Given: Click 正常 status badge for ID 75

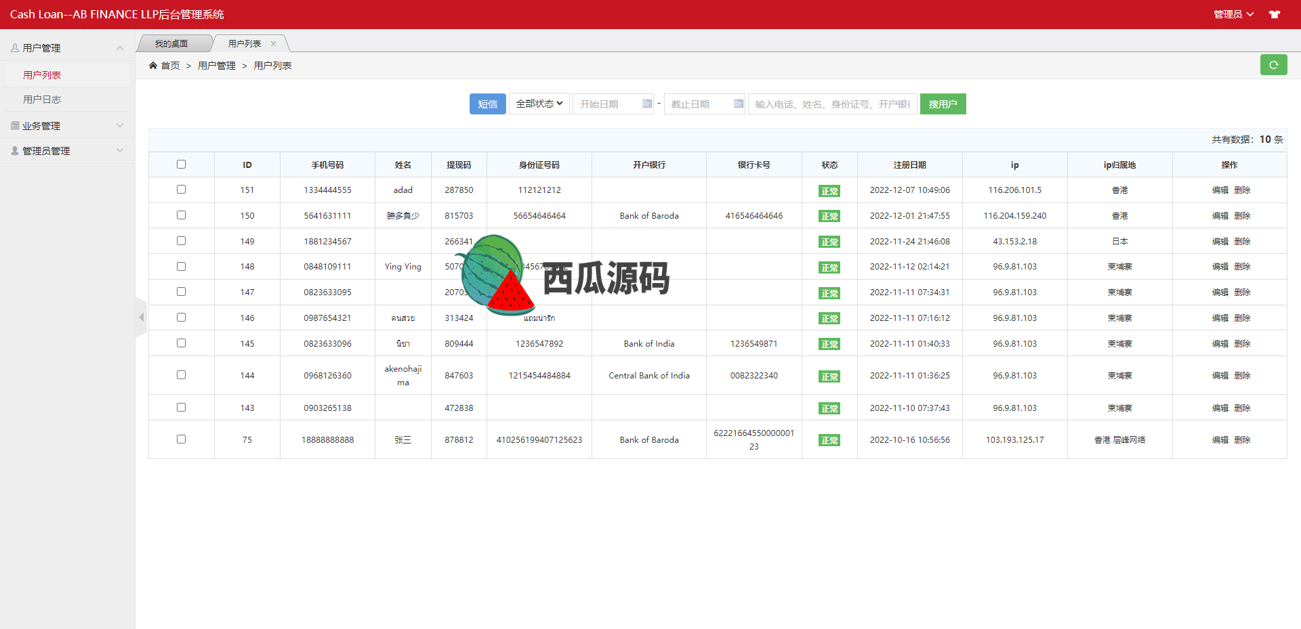Looking at the screenshot, I should (x=829, y=440).
